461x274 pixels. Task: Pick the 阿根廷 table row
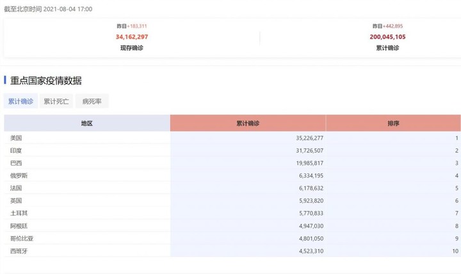click(x=232, y=226)
